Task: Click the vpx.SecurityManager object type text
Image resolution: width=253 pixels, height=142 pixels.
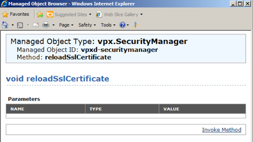Action: coord(142,41)
